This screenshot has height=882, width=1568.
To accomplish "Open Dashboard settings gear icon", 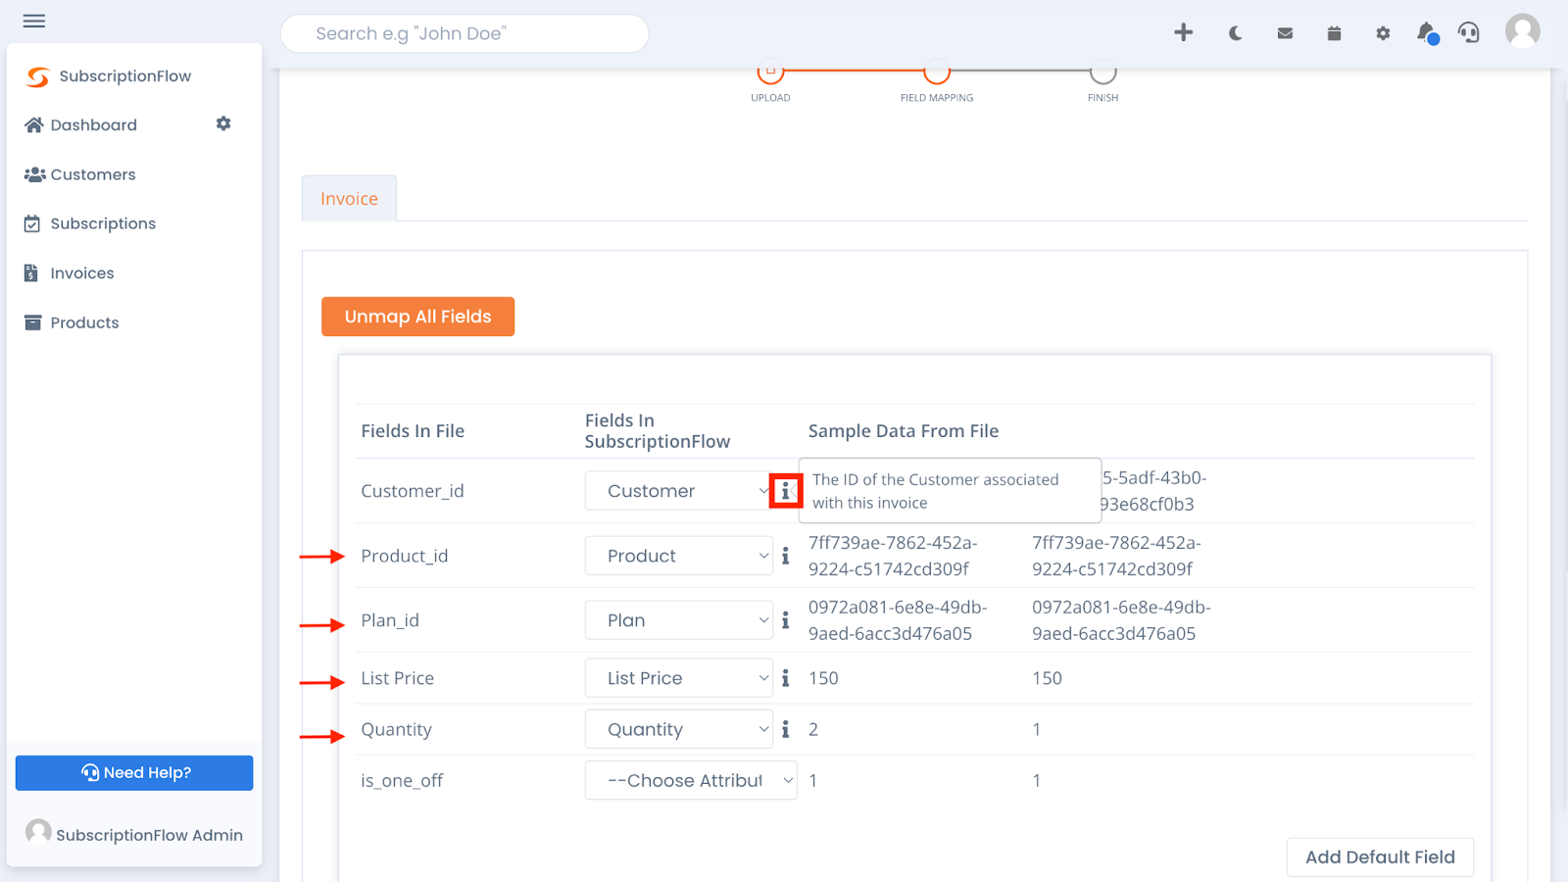I will [223, 123].
